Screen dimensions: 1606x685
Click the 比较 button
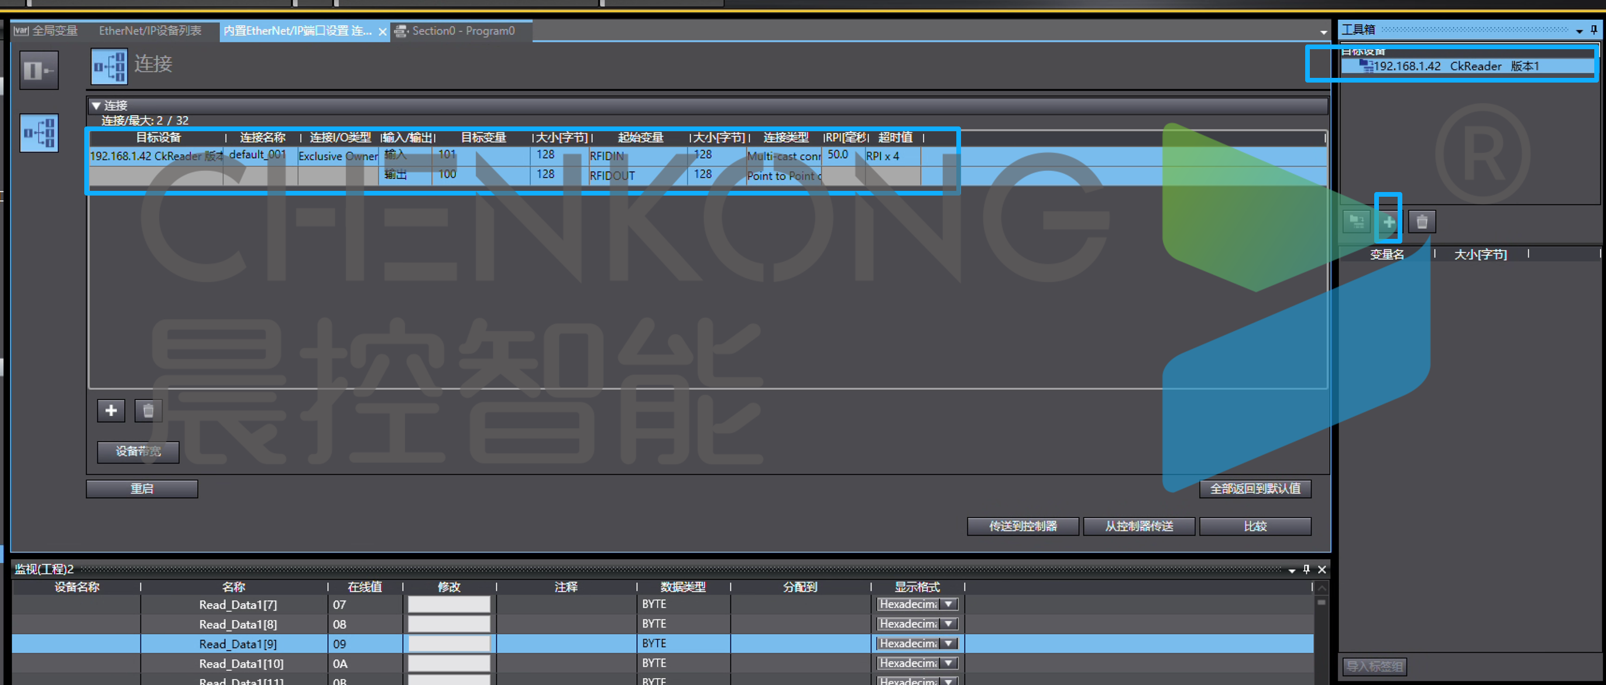[1255, 526]
